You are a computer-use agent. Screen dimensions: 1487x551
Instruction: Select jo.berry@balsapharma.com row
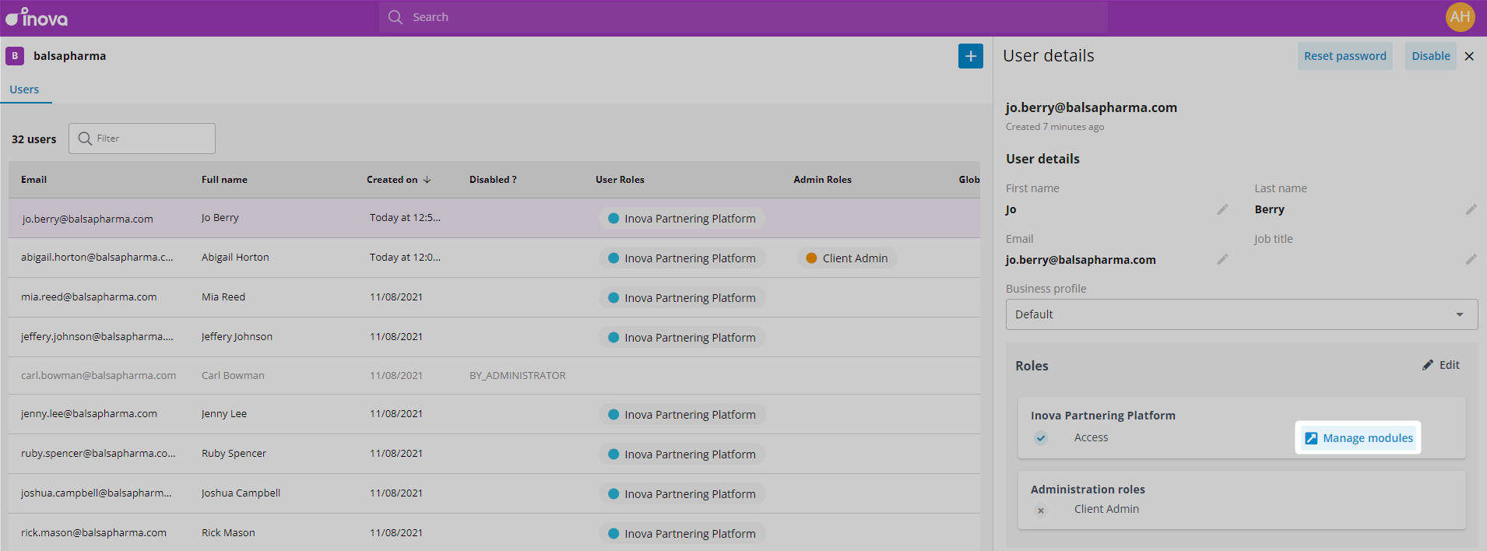pyautogui.click(x=494, y=218)
